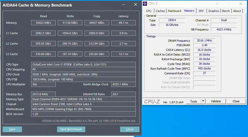Screen dimensions: 248x137
Task: Click the Motherboard field MSI MPG Z390M
Action: click(x=83, y=109)
